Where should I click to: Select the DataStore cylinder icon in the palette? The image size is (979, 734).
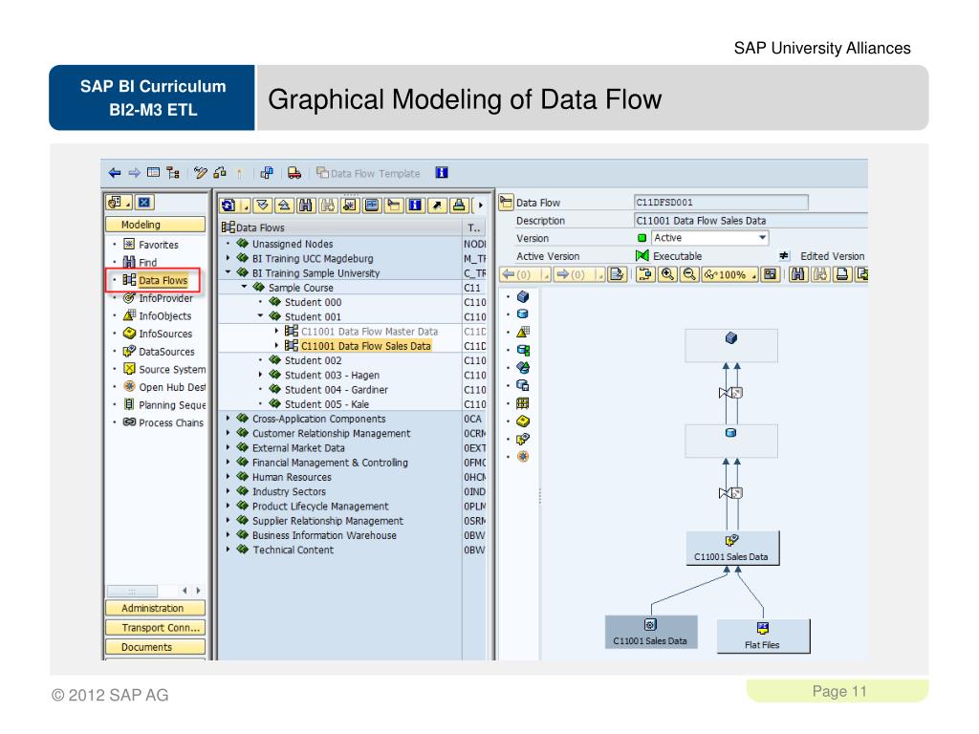pyautogui.click(x=523, y=313)
